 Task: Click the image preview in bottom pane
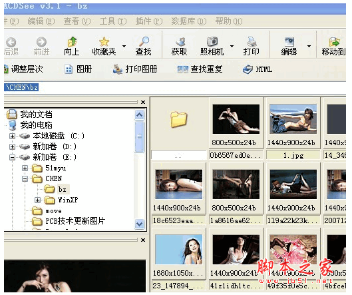75,276
